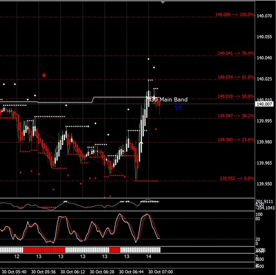Select the "140.010 --> 50.0%" Fibonacci label
This screenshot has height=275, width=276.
(x=236, y=96)
